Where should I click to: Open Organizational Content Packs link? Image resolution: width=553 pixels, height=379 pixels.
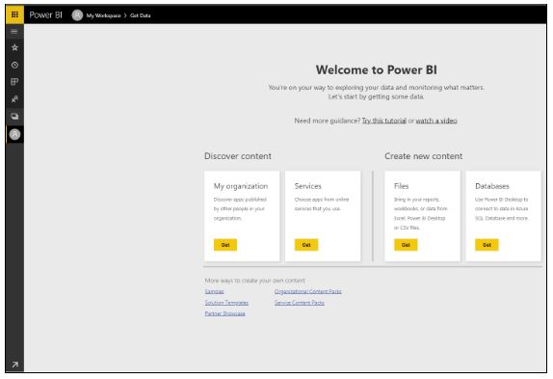(x=308, y=291)
